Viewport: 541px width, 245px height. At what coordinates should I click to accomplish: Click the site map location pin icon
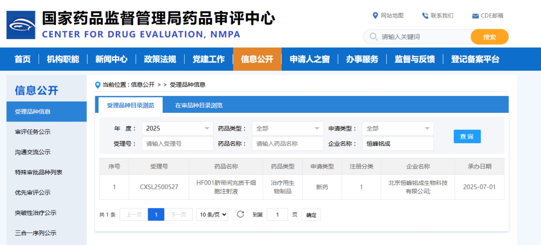375,15
